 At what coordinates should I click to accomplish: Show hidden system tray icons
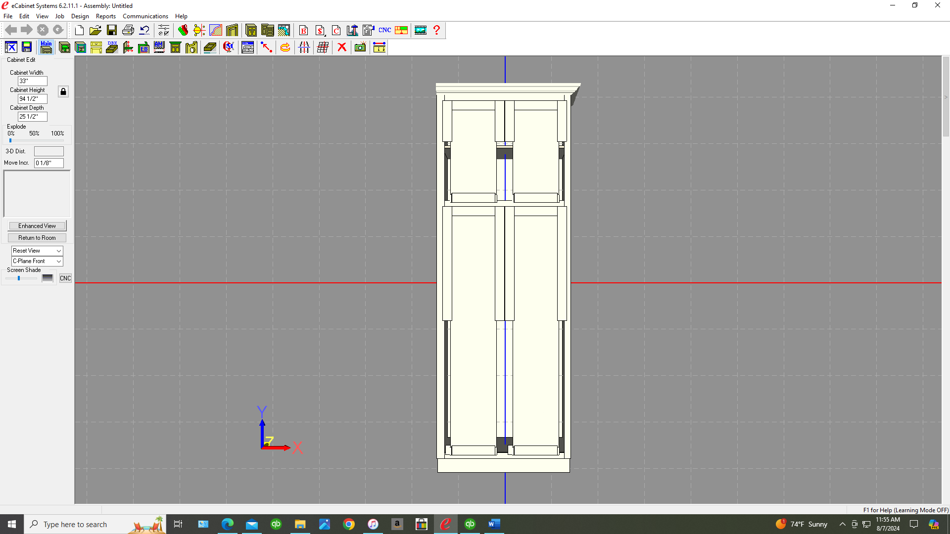(842, 524)
